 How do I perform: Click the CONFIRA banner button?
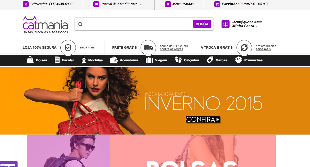203,120
